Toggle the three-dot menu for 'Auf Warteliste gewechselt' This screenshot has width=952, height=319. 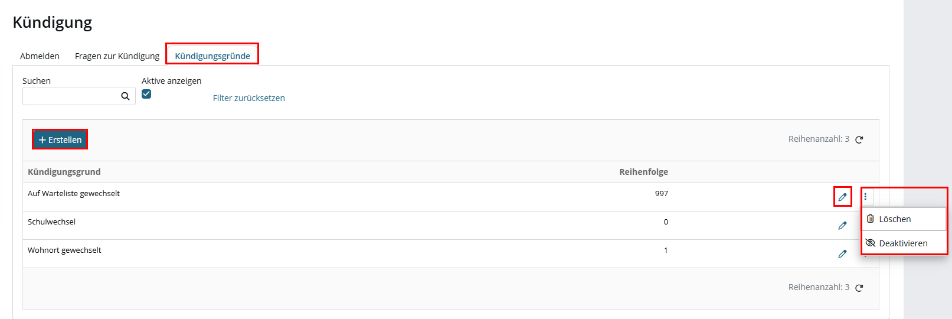point(865,197)
